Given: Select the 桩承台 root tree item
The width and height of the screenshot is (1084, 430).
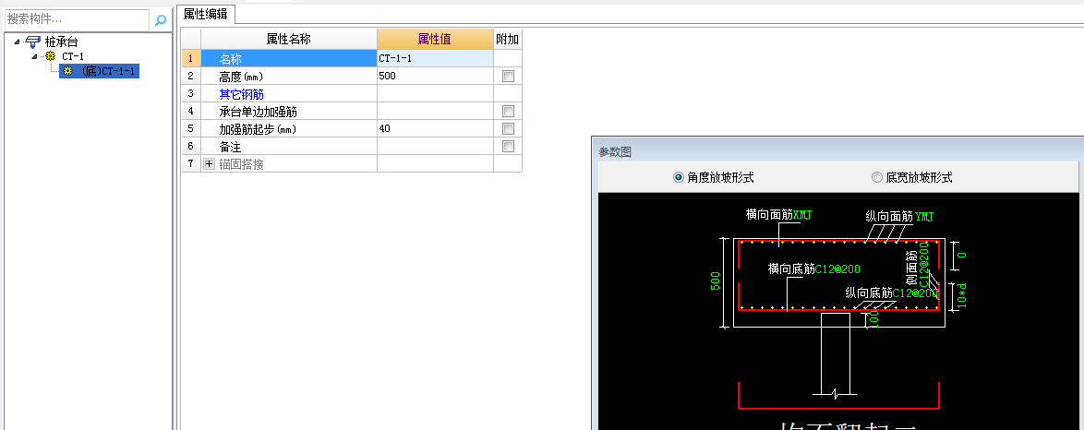Looking at the screenshot, I should coord(62,42).
